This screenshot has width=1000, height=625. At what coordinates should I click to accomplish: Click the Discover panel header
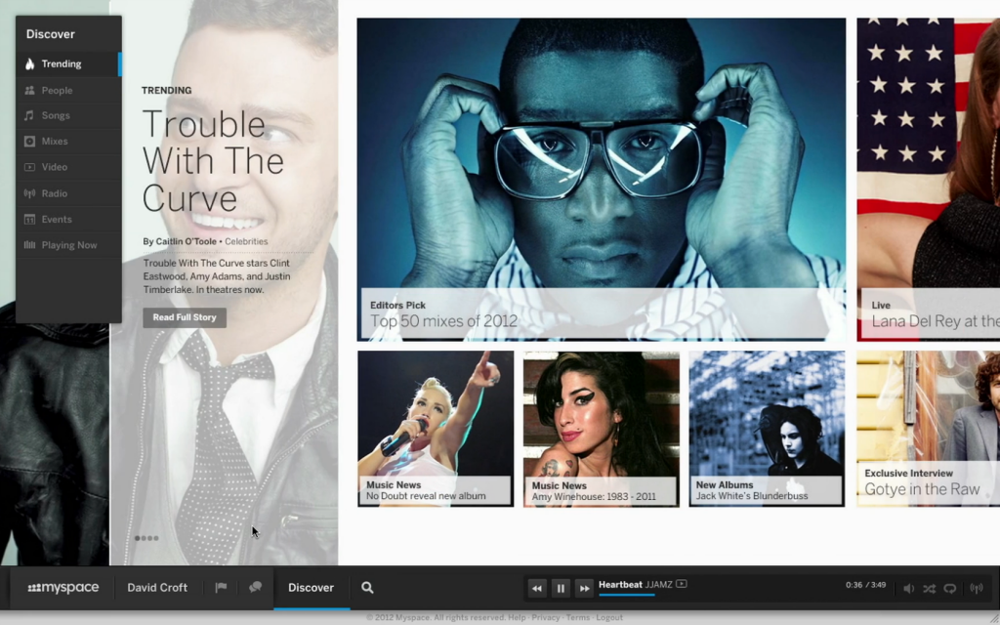[x=51, y=34]
